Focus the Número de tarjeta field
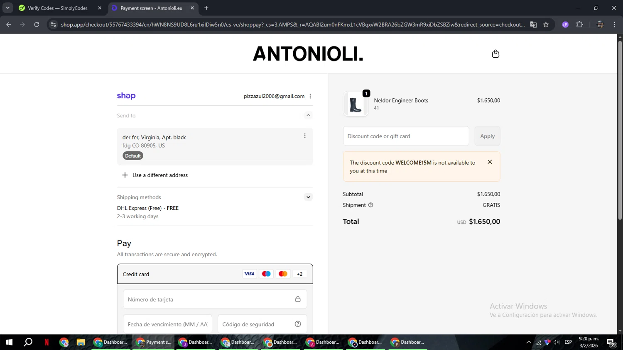This screenshot has height=350, width=623. coord(215,299)
